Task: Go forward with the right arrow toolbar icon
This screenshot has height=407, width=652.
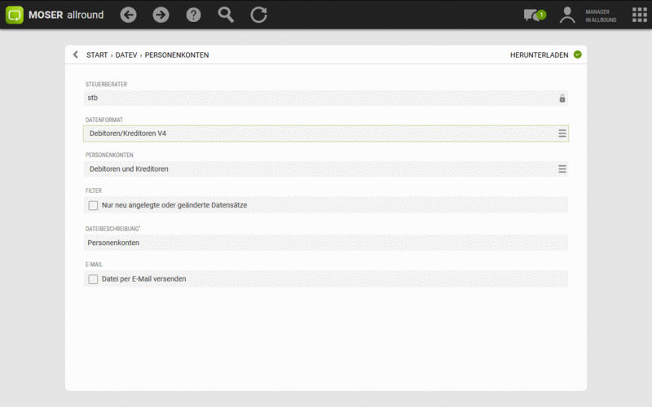Action: 161,15
